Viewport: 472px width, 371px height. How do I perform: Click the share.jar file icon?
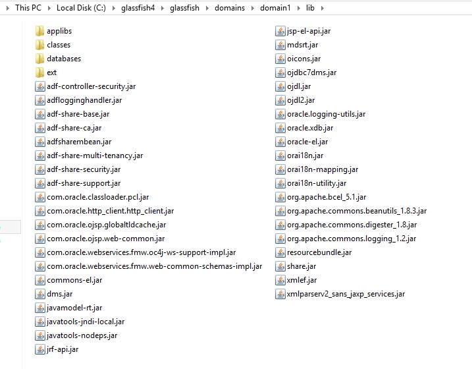tap(280, 266)
